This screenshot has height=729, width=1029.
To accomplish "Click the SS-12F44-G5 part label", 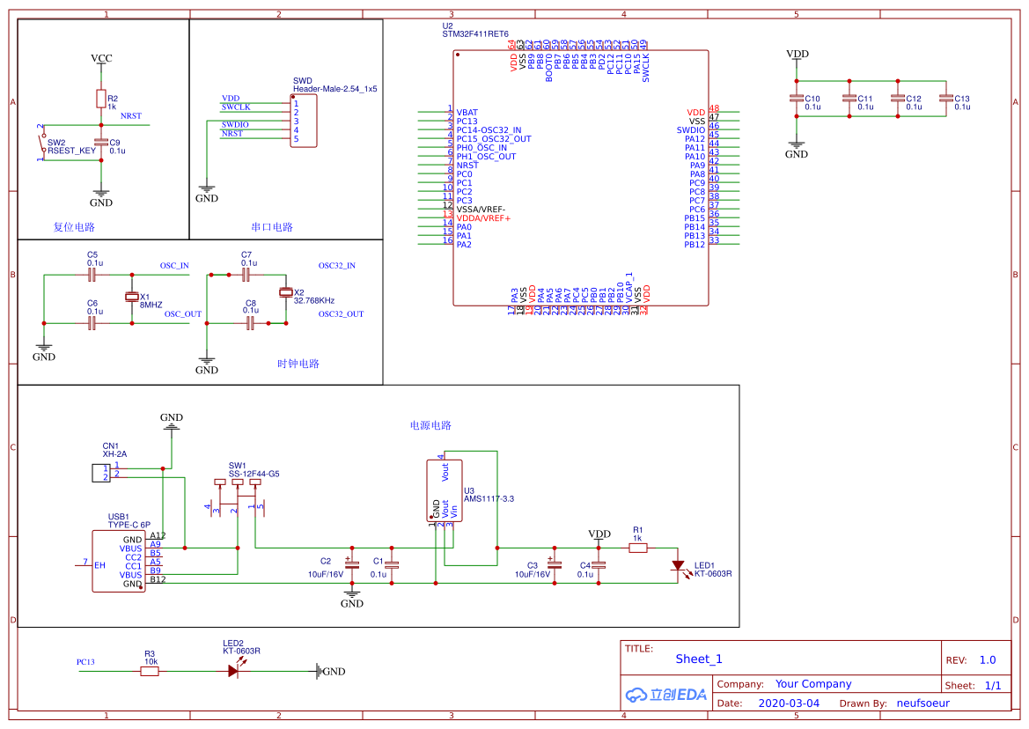I will point(254,474).
